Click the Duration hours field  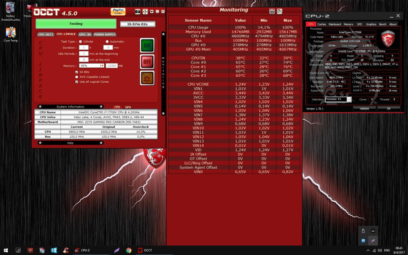[84, 48]
